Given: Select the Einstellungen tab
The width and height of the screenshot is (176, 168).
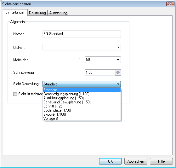Looking at the screenshot, I should 15,12.
